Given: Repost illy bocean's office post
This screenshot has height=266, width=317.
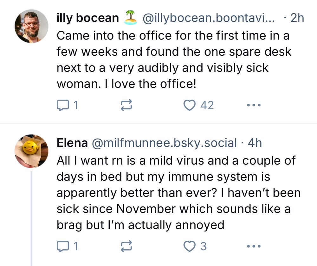Looking at the screenshot, I should coord(126,105).
